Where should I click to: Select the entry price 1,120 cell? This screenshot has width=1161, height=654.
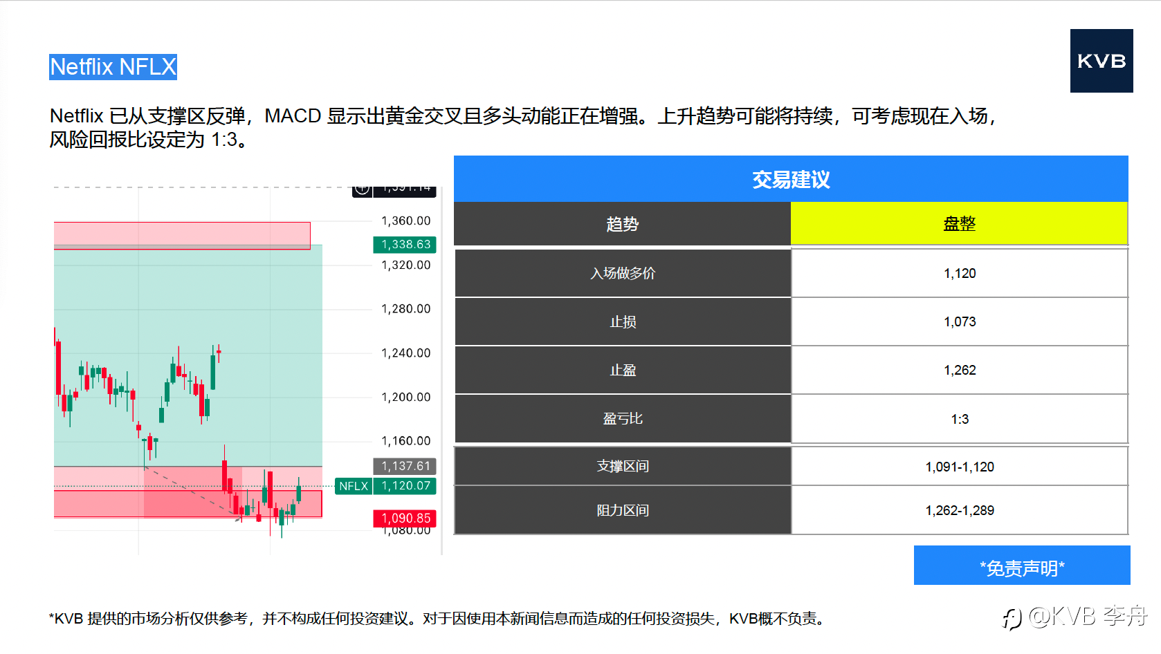(960, 273)
